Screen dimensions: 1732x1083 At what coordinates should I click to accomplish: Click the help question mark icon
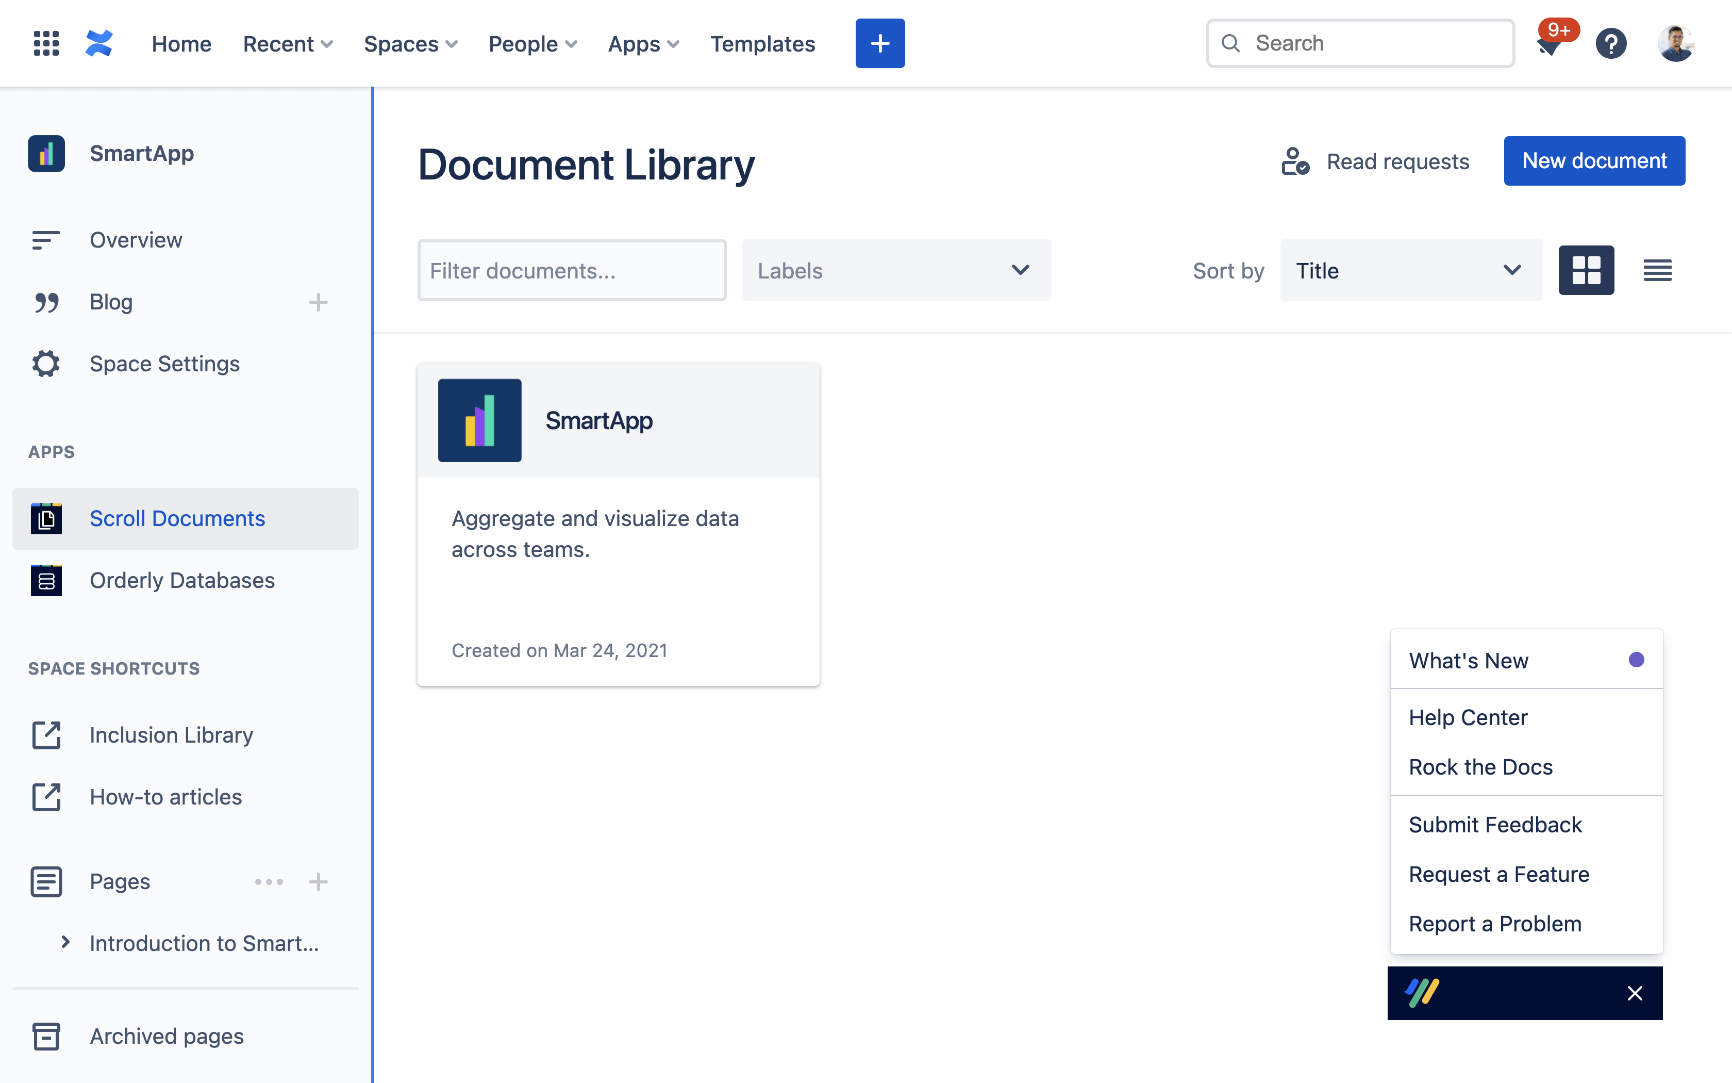pyautogui.click(x=1611, y=43)
